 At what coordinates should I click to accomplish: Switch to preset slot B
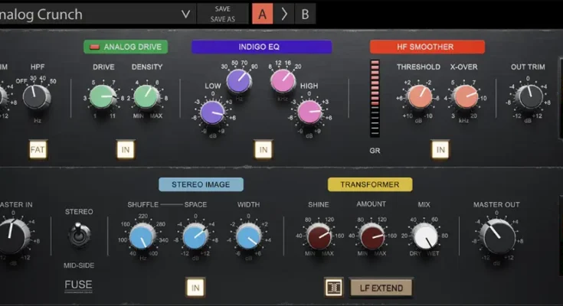(x=305, y=14)
